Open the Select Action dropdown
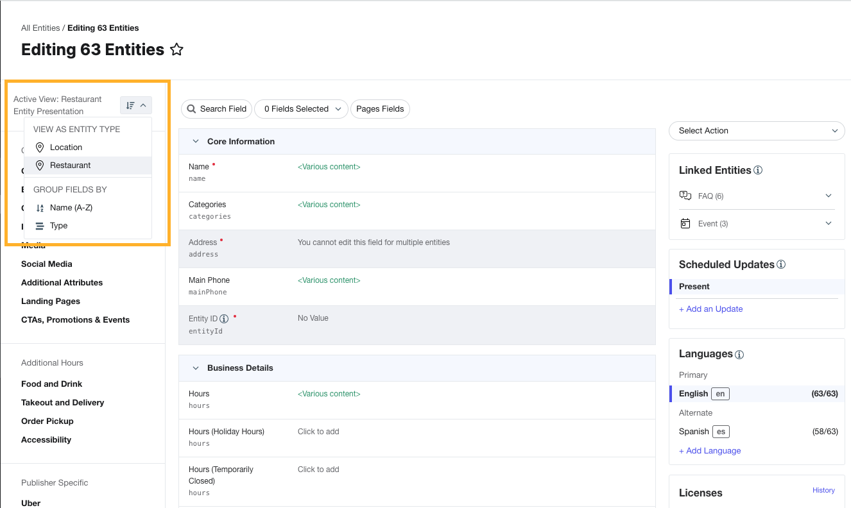Screen dimensions: 851x508 [757, 130]
